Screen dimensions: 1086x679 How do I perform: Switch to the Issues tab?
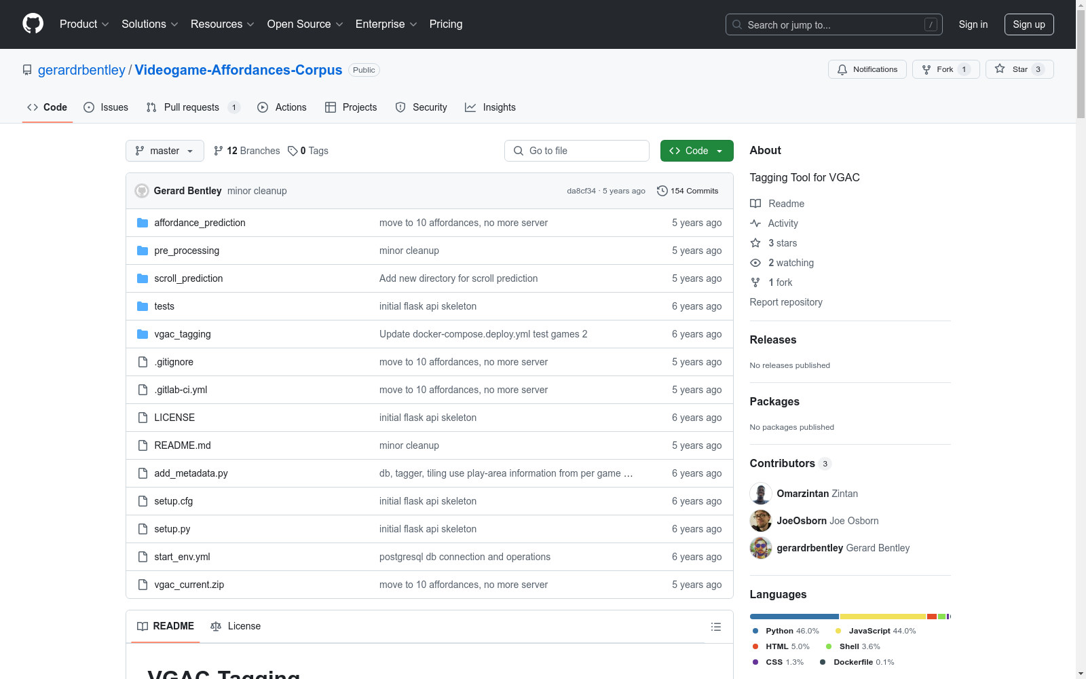coord(106,107)
